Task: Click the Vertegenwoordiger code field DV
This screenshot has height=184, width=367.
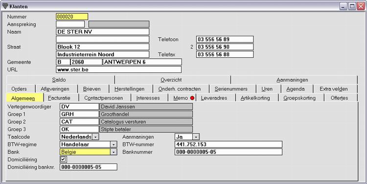Action: (79, 107)
